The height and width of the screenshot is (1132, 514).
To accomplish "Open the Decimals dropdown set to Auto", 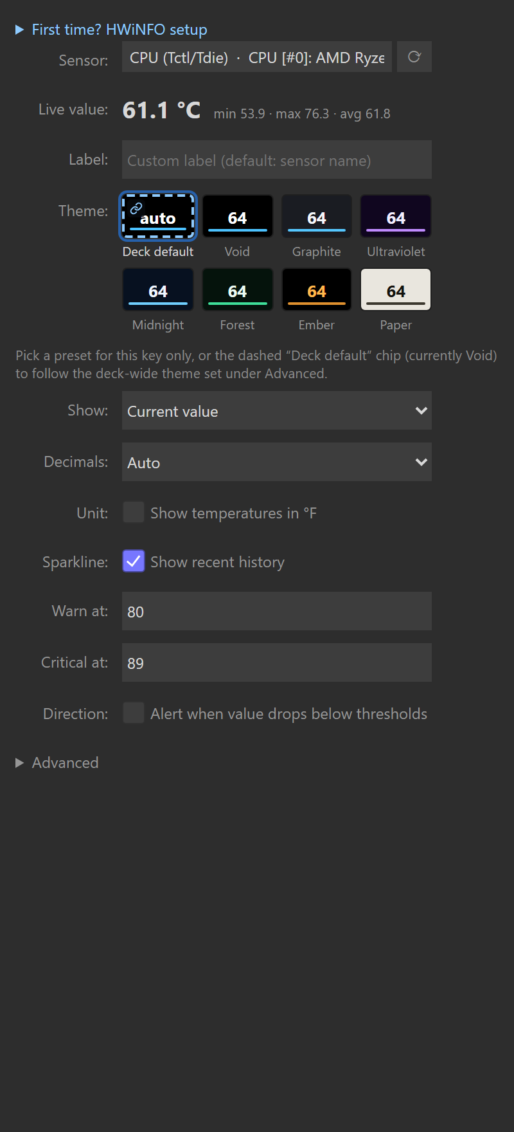I will [277, 462].
